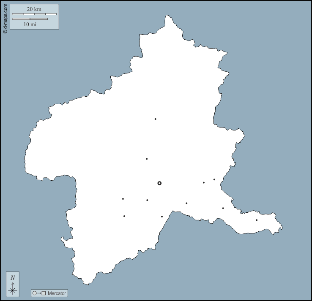This screenshot has width=312, height=301.
Task: Click the kilometre scale bar
Action: point(34,14)
